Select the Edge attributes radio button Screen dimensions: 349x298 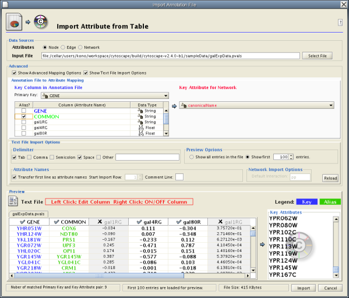click(63, 47)
